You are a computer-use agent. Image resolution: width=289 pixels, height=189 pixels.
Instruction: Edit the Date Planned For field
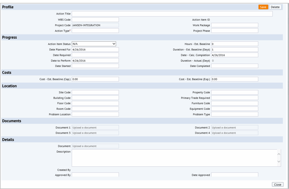(95, 49)
